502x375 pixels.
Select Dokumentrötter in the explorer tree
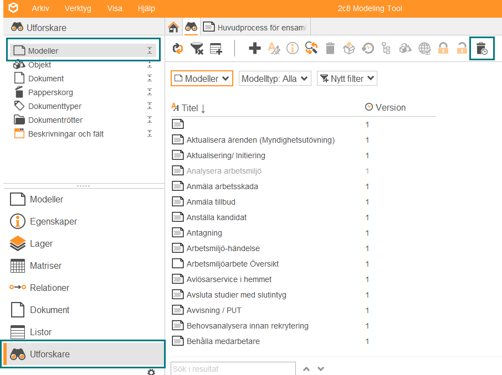click(55, 120)
